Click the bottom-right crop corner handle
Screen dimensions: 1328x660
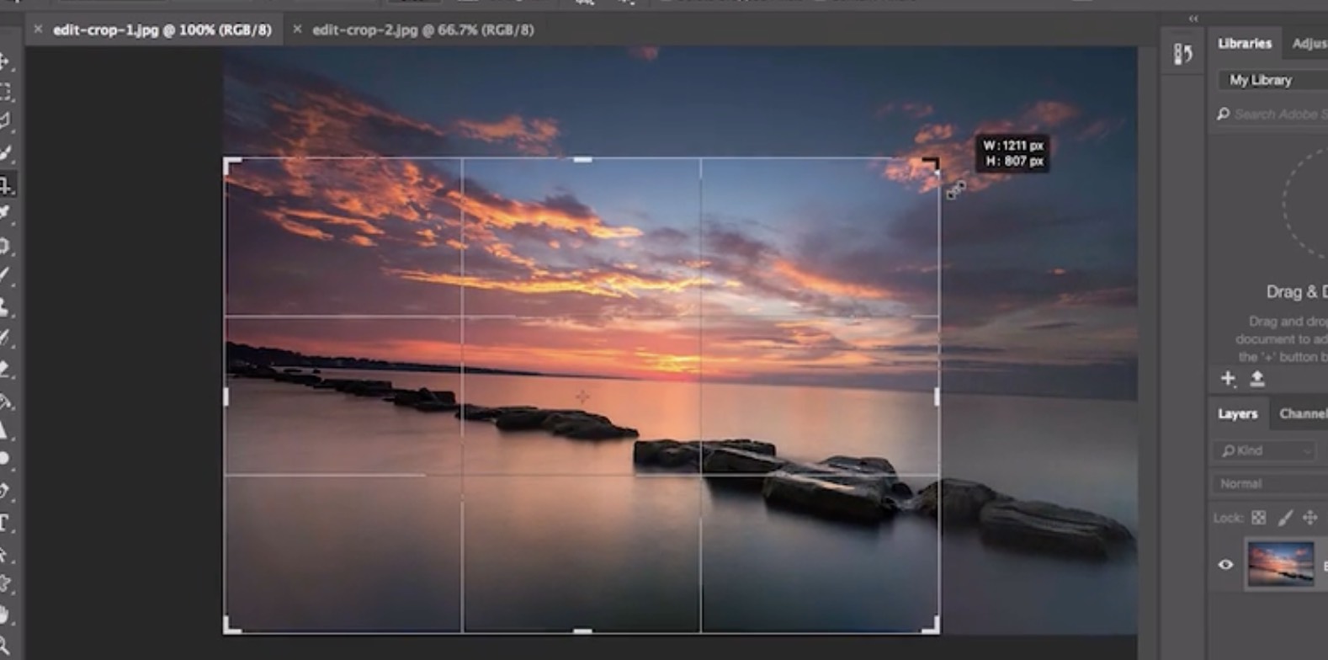point(932,625)
